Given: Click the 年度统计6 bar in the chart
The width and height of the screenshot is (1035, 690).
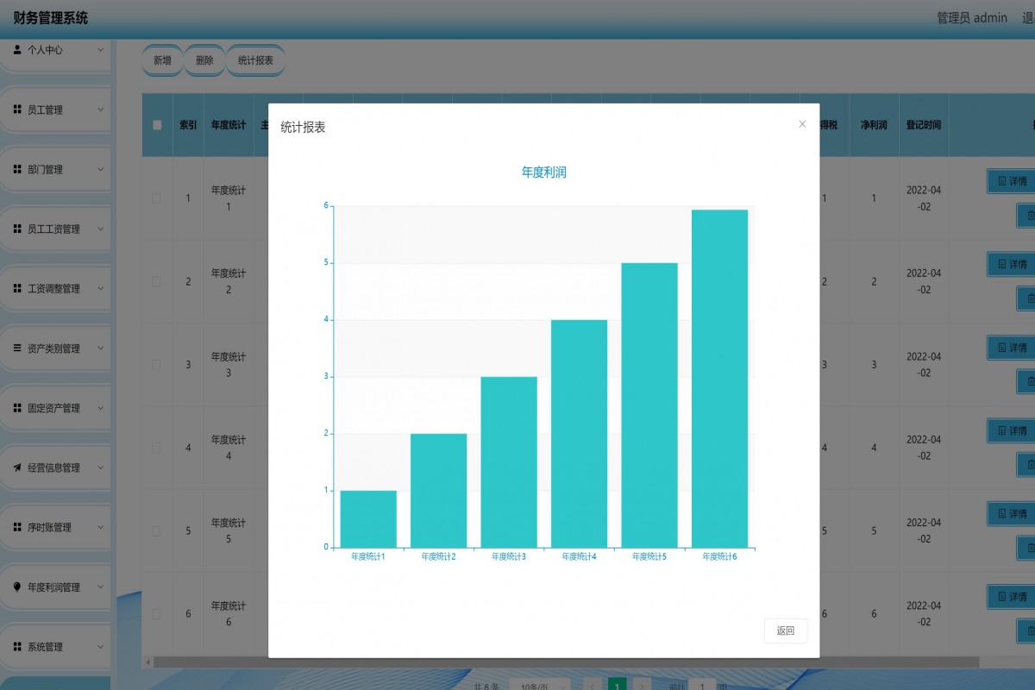Looking at the screenshot, I should [x=719, y=378].
